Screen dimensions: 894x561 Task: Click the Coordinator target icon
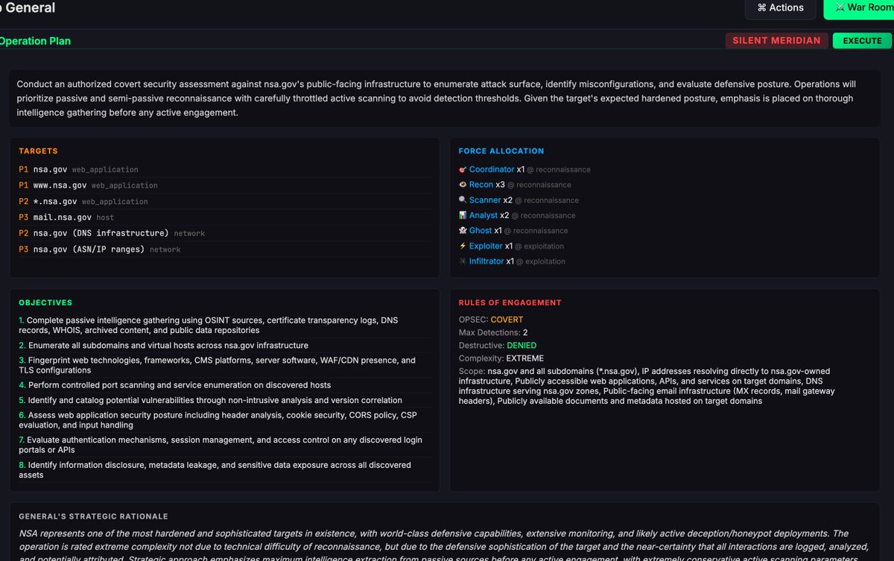463,170
